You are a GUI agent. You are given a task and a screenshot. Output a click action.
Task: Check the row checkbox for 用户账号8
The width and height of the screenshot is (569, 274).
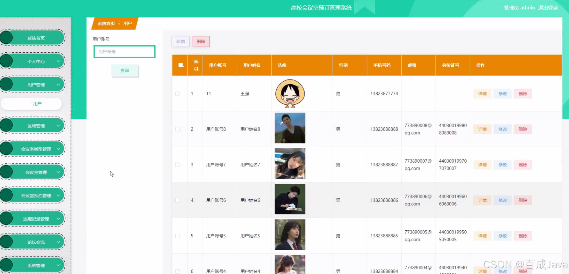click(178, 129)
